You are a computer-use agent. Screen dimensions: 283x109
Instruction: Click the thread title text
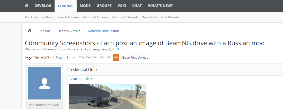coord(145,43)
